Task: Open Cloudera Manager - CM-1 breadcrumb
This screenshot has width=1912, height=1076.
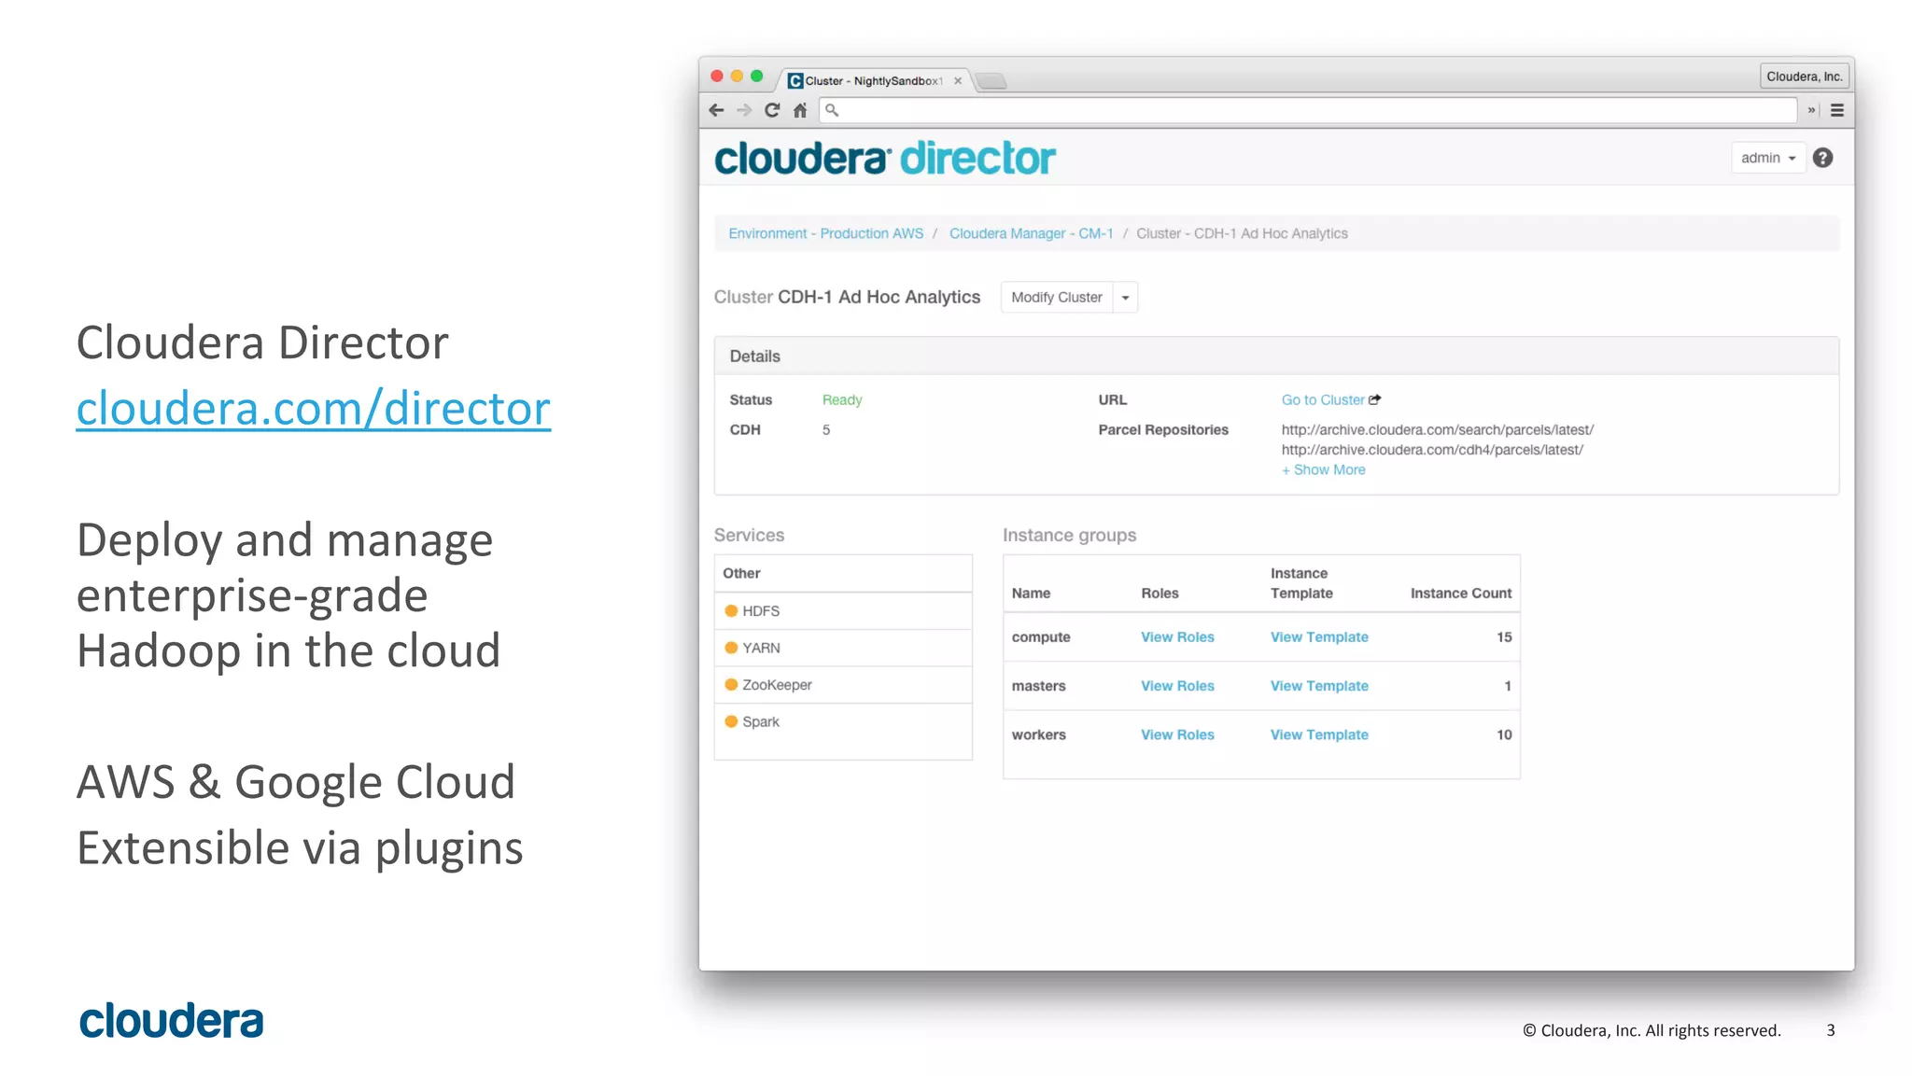Action: pyautogui.click(x=1031, y=233)
